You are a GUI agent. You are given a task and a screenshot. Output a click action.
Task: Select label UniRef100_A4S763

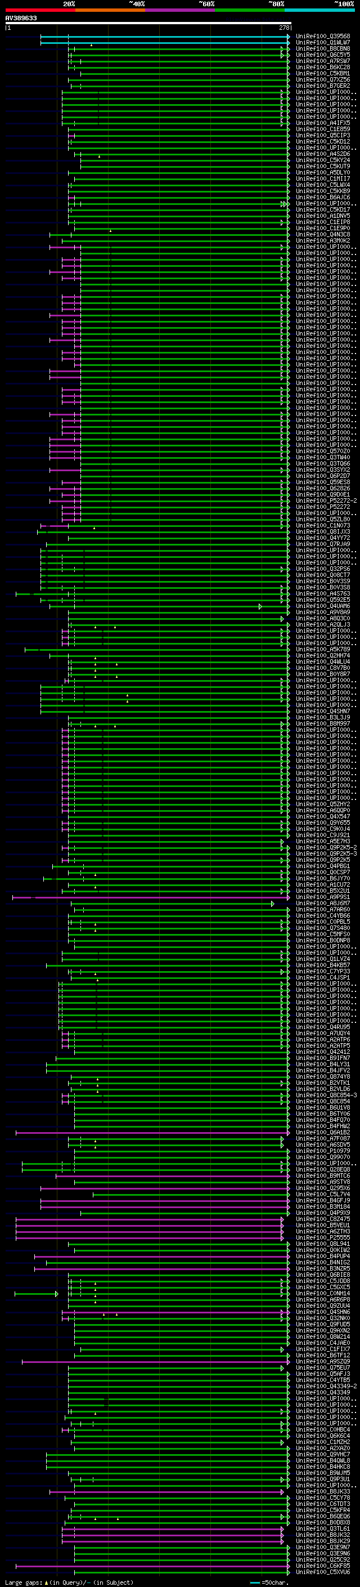[x=323, y=593]
